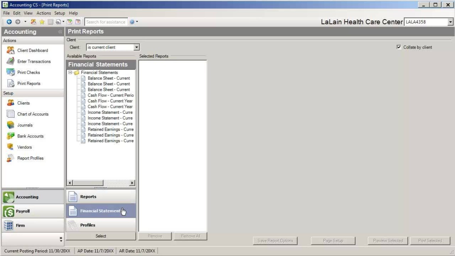Toggle the Collate by client checkbox
This screenshot has width=455, height=256.
tap(399, 47)
